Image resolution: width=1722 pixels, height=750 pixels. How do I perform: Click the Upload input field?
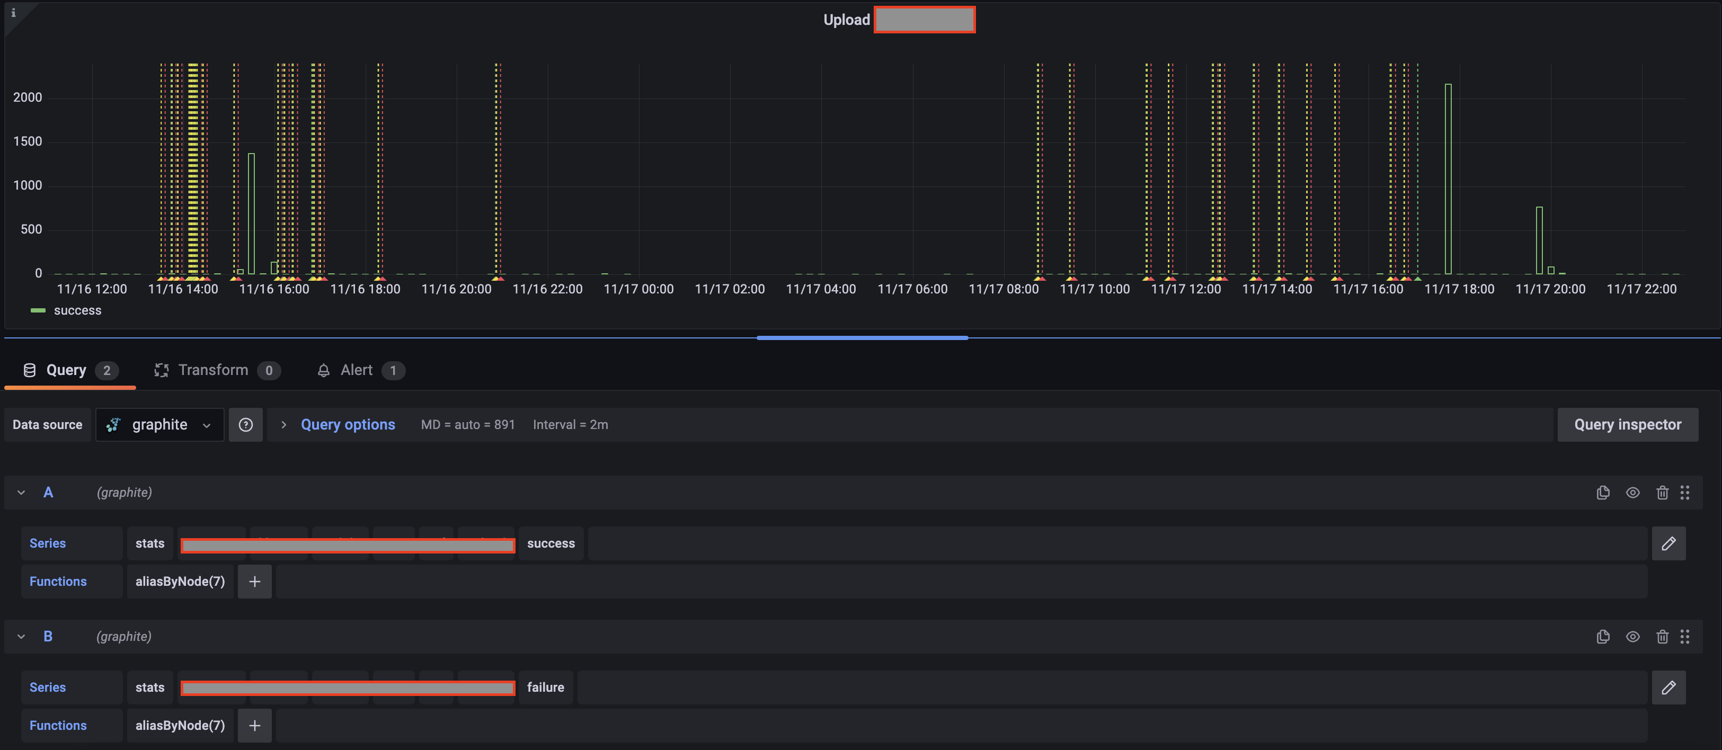pyautogui.click(x=925, y=20)
